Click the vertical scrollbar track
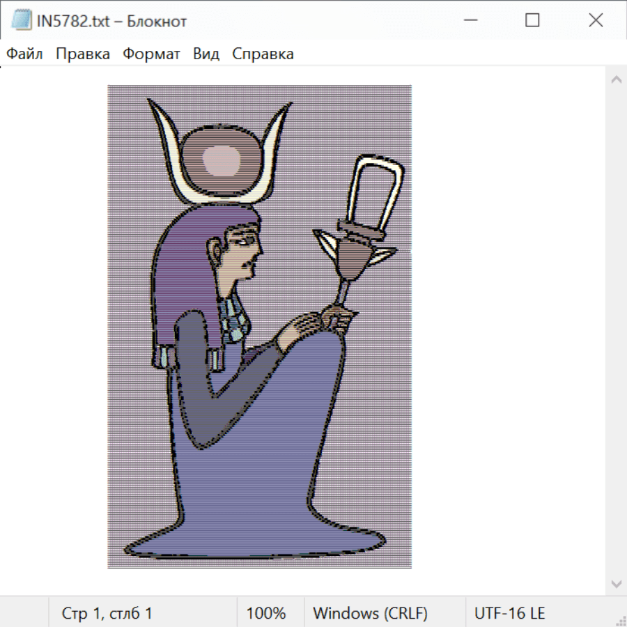The width and height of the screenshot is (627, 627). pos(616,331)
